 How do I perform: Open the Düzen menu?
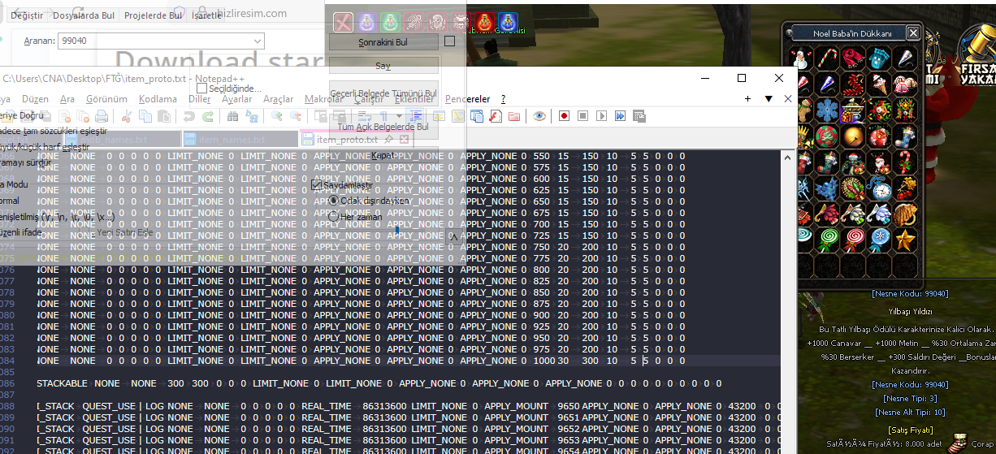(35, 99)
